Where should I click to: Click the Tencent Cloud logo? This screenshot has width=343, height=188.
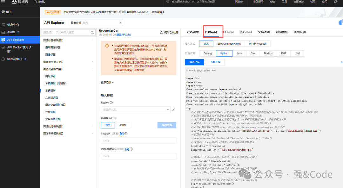pyautogui.click(x=20, y=2)
